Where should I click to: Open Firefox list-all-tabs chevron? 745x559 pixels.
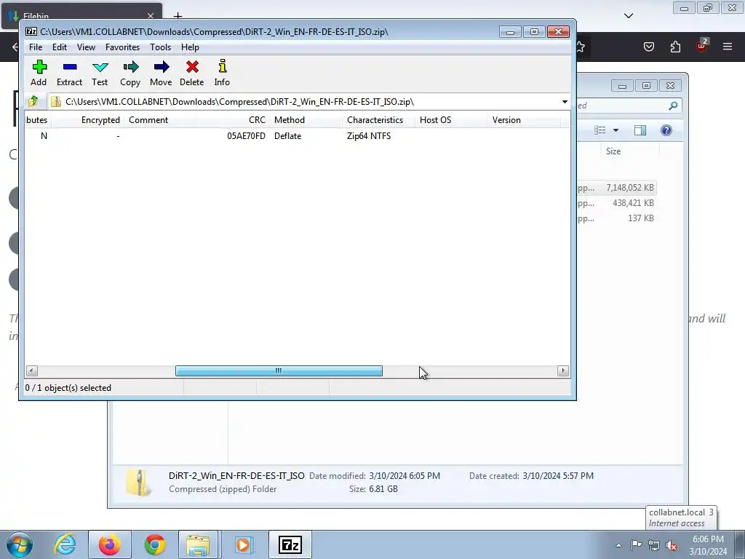point(629,16)
